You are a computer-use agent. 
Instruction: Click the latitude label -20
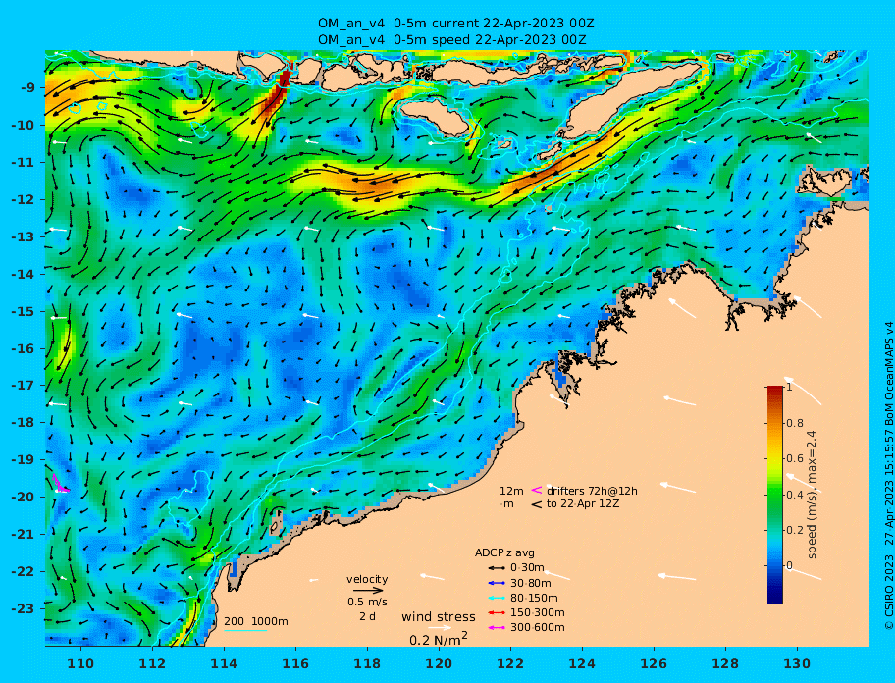pos(24,497)
